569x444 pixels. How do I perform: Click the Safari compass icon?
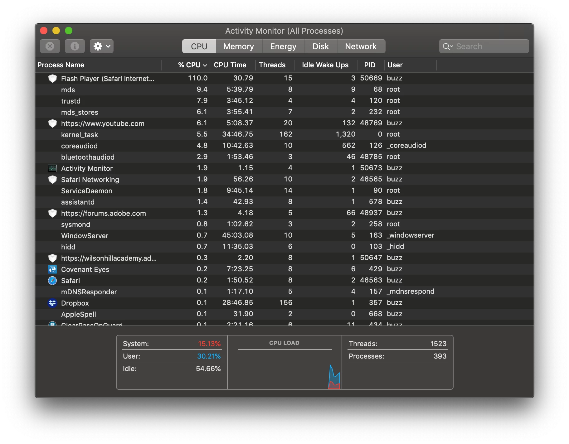[52, 281]
